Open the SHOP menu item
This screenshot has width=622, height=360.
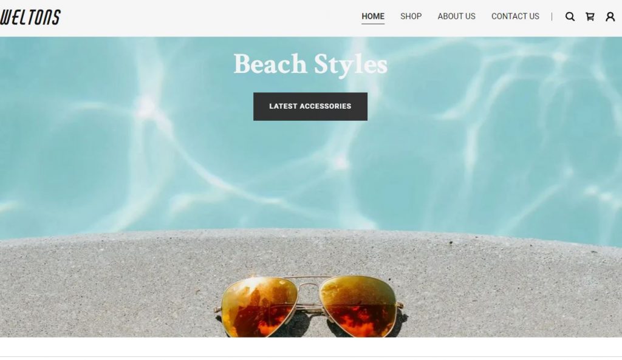point(411,16)
